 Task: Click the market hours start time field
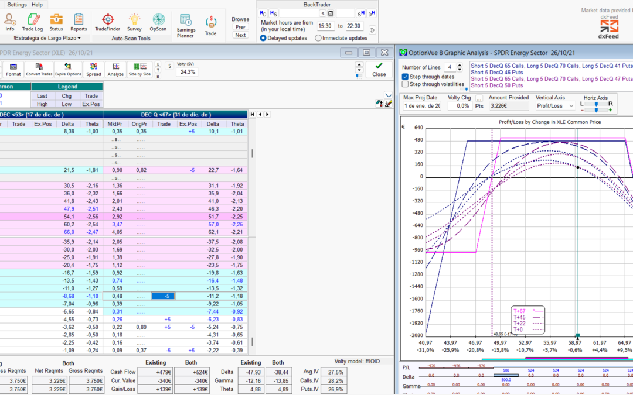click(x=325, y=26)
